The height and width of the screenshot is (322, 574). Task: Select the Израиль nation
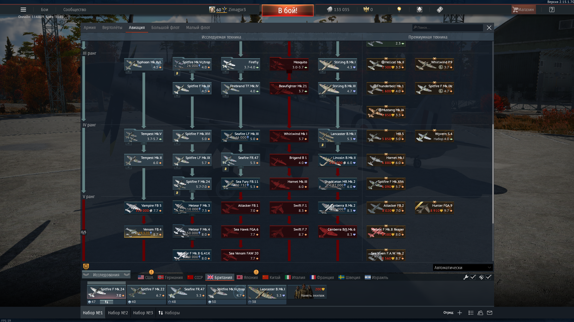(x=376, y=277)
